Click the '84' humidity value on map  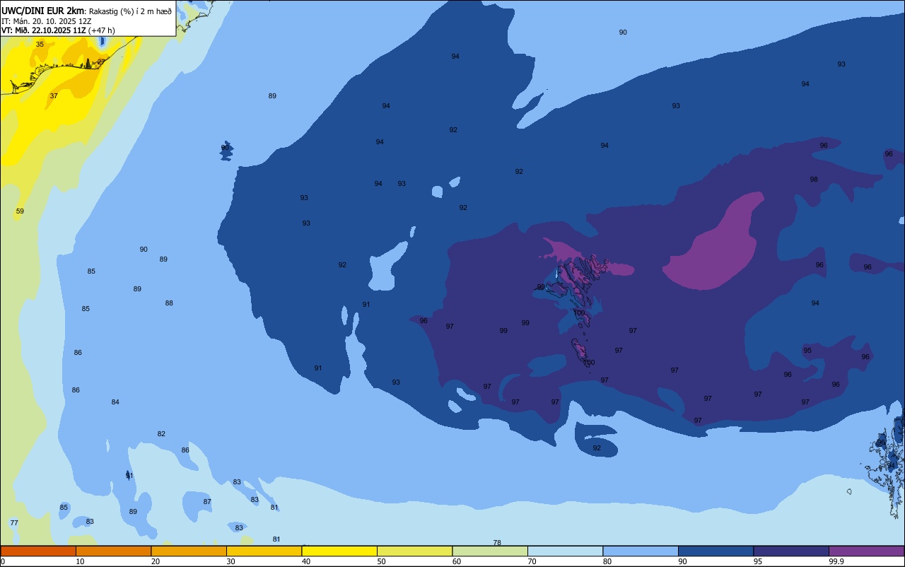click(x=115, y=402)
